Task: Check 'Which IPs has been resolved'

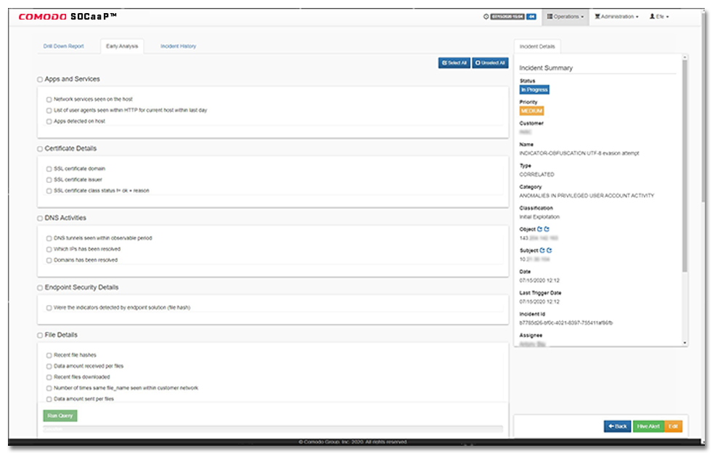Action: [49, 250]
